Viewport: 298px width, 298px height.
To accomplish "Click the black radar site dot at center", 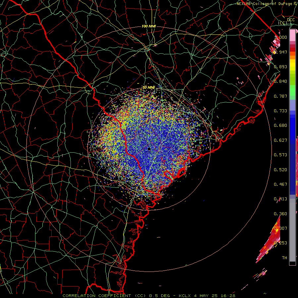I will [149, 149].
